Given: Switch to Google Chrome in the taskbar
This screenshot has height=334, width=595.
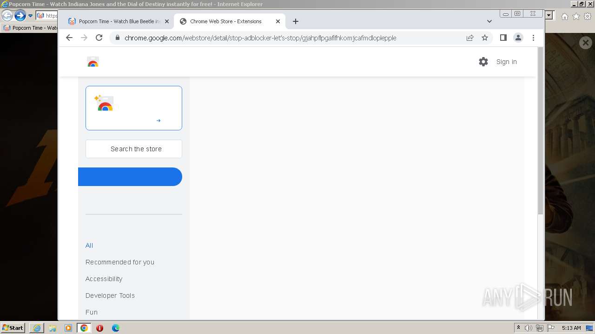Looking at the screenshot, I should pos(84,328).
